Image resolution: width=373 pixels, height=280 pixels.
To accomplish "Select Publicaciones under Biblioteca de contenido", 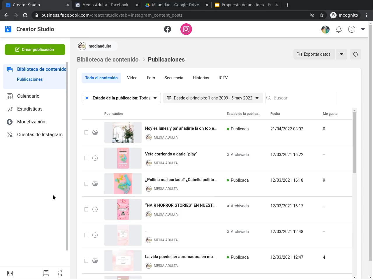I will click(30, 79).
